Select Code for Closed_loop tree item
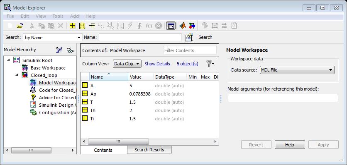This screenshot has height=165, width=347. (x=58, y=90)
